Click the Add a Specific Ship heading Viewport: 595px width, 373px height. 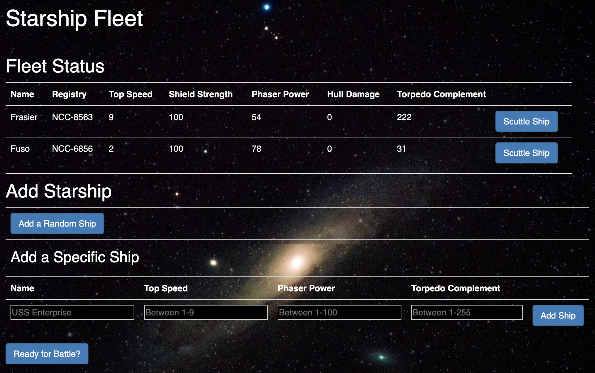(x=75, y=257)
